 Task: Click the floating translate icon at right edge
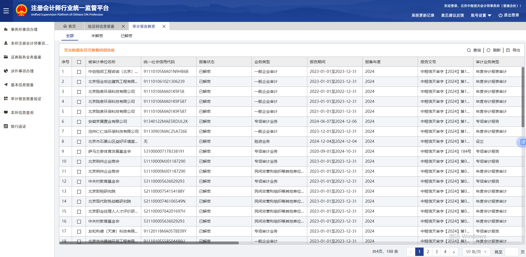coord(522,142)
